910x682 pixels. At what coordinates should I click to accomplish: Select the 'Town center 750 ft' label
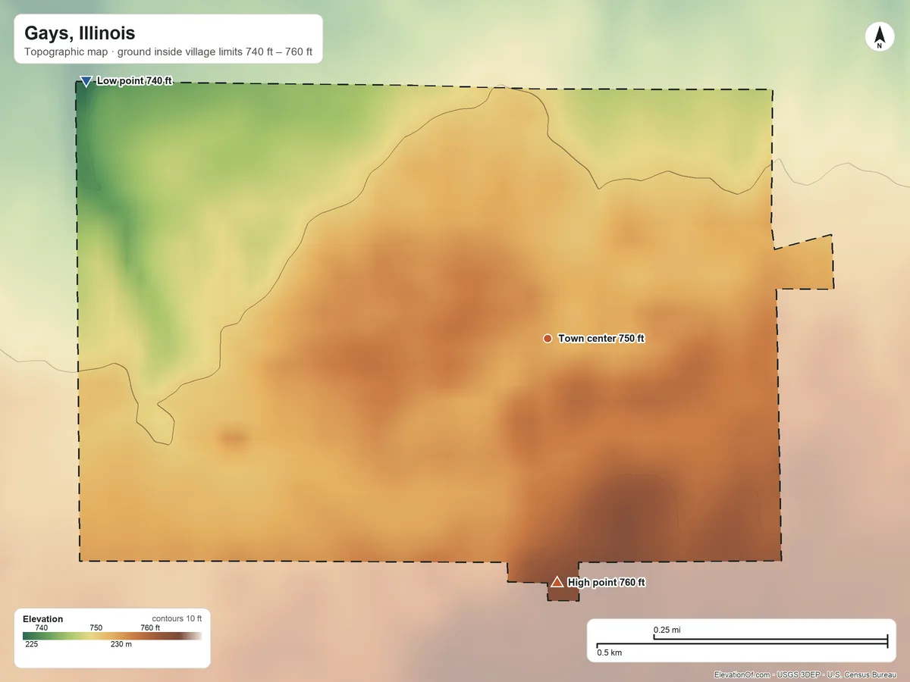[601, 339]
